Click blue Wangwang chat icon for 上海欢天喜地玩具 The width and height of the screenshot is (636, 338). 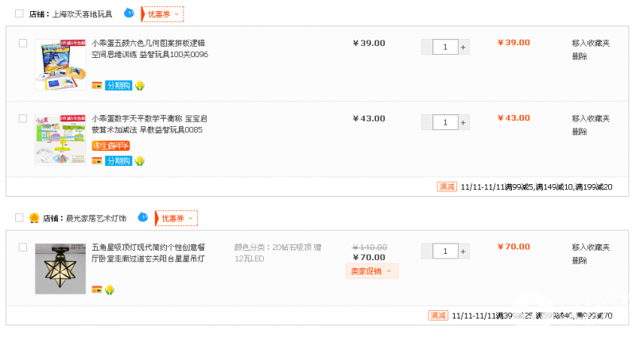tap(129, 13)
